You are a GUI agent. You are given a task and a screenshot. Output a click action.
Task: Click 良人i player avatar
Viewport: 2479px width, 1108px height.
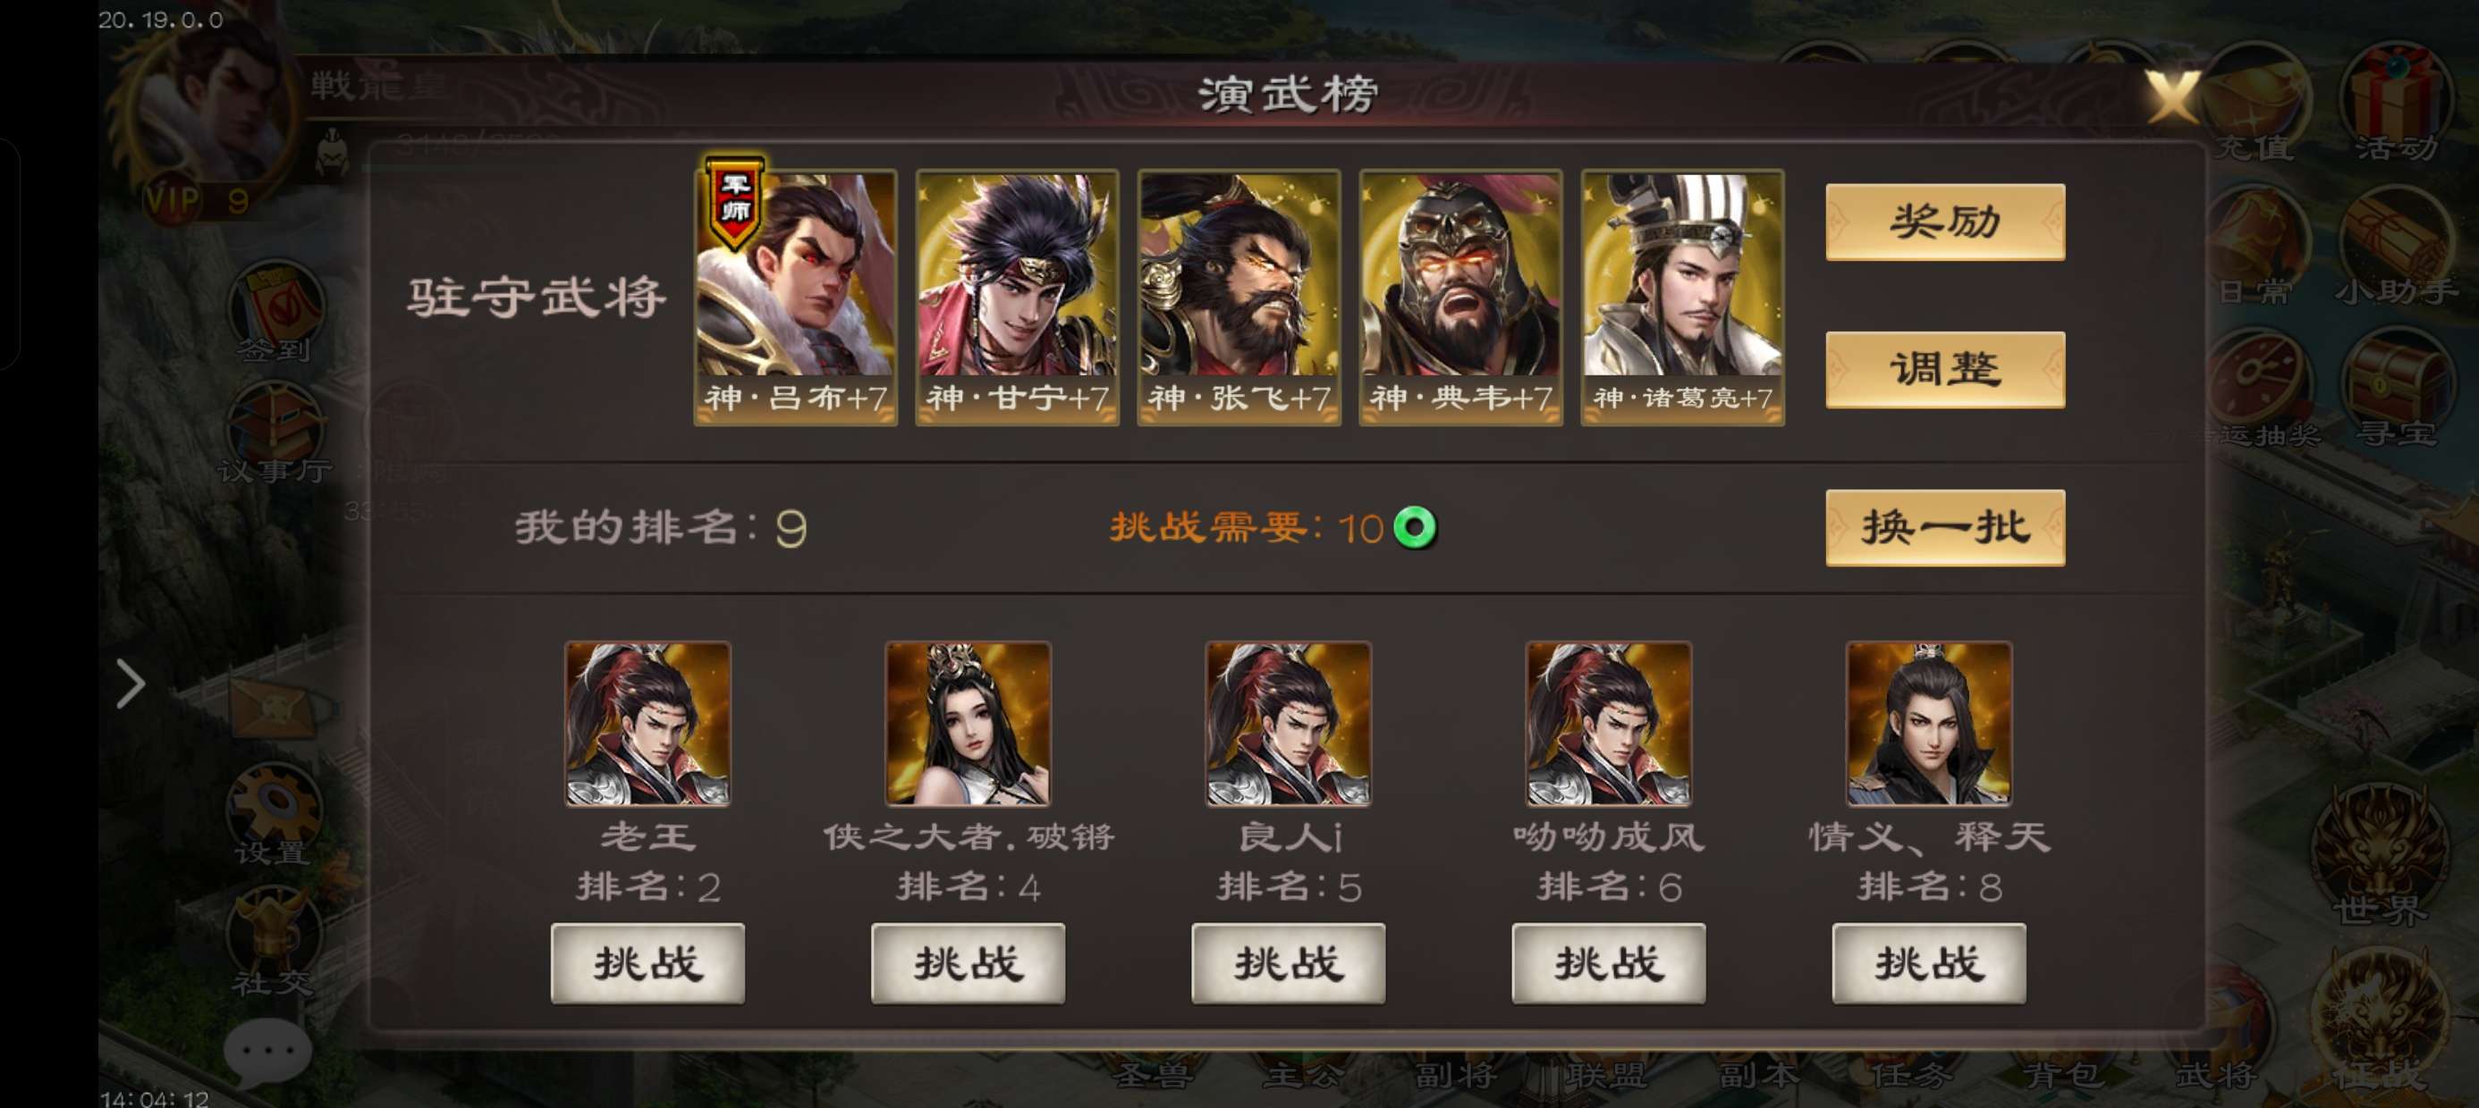coord(1288,723)
